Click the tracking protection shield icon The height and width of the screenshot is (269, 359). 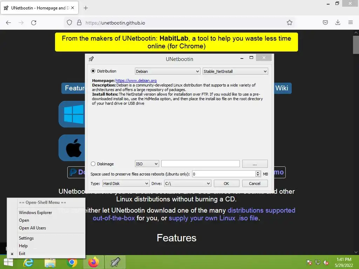click(x=69, y=22)
